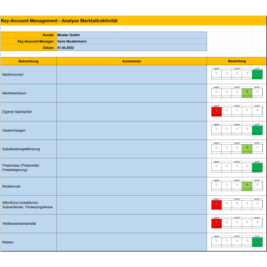The height and width of the screenshot is (267, 267).
Task: Set Eigener Marktanteil to most positive radio
Action: pyautogui.click(x=258, y=110)
